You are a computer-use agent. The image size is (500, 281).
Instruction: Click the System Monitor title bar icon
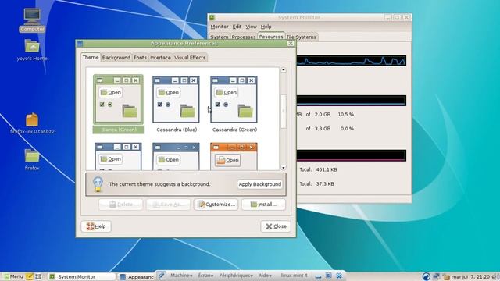pyautogui.click(x=212, y=17)
